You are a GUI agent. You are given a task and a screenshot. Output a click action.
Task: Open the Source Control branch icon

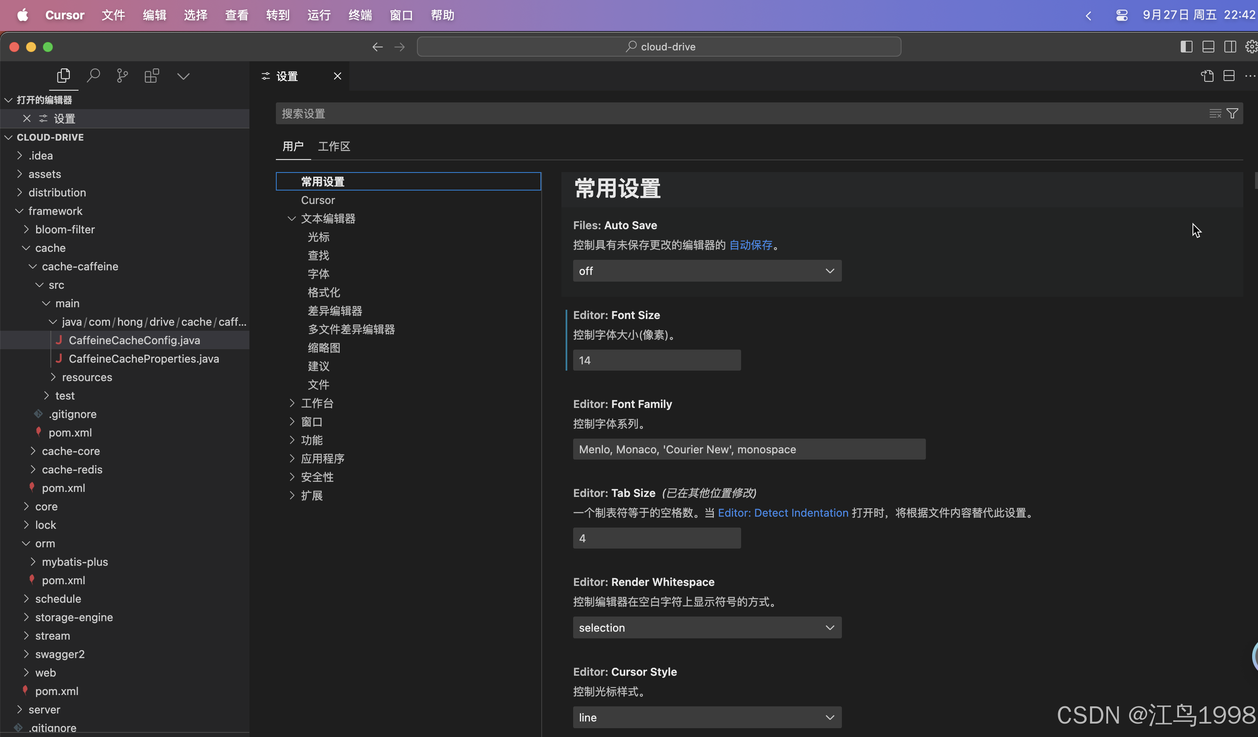pyautogui.click(x=122, y=76)
